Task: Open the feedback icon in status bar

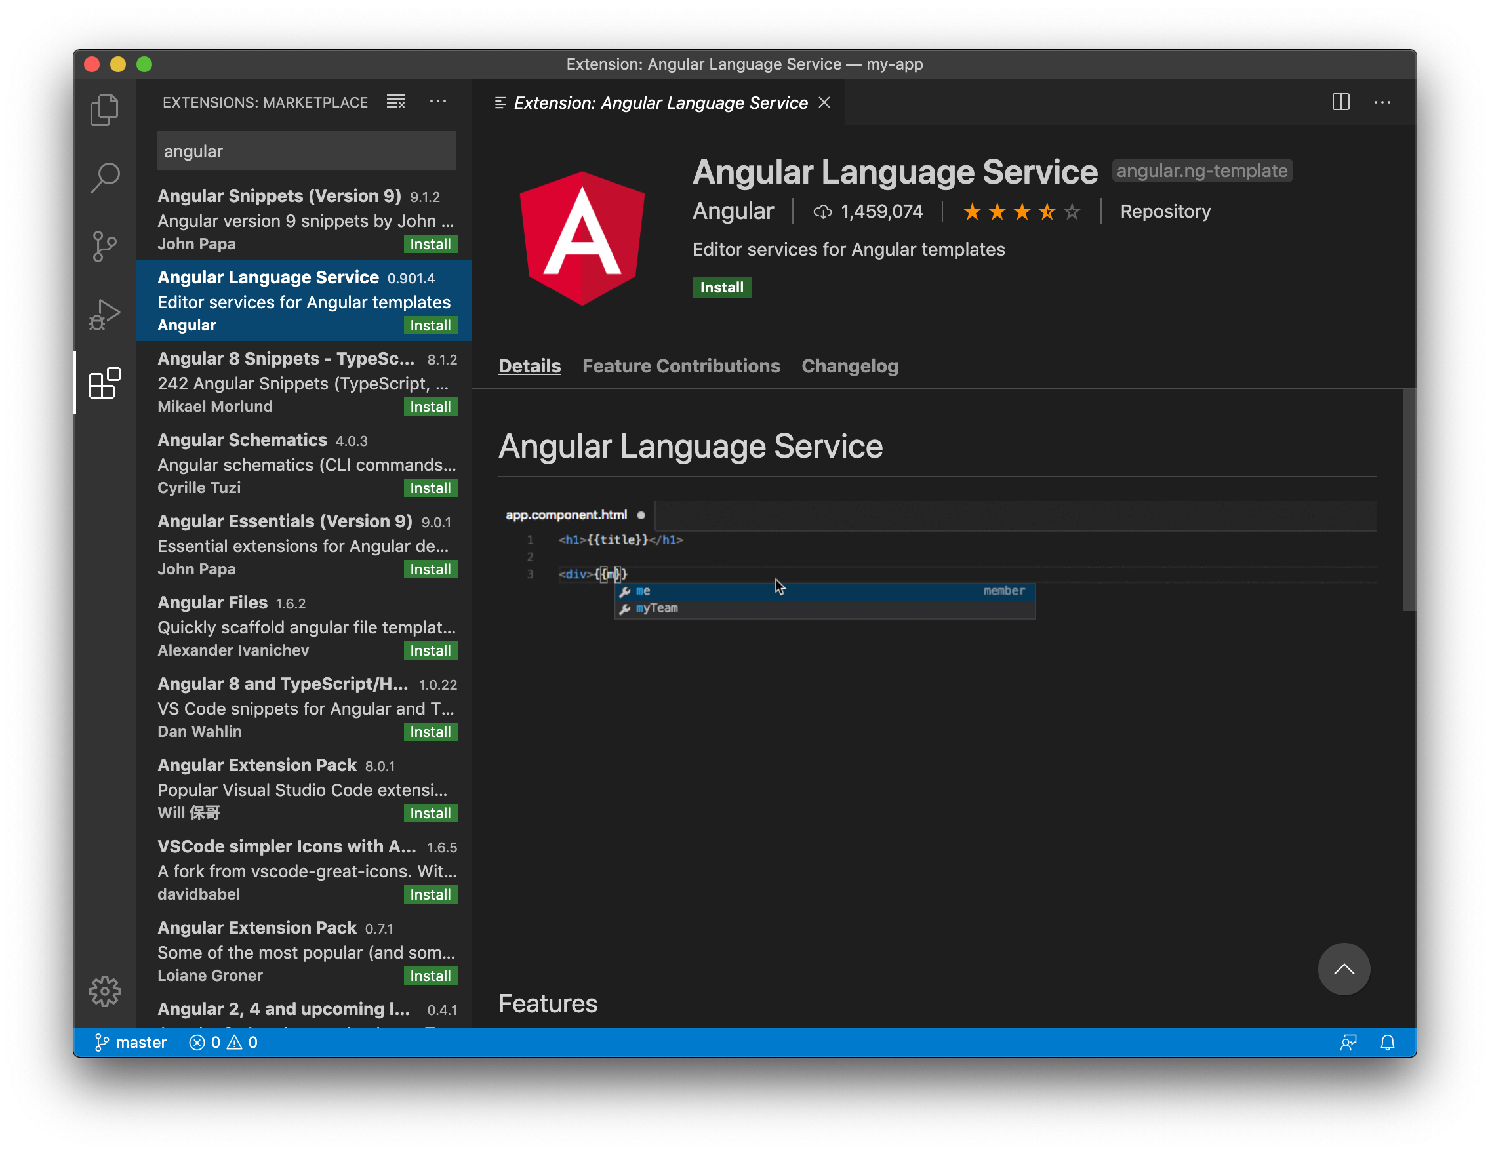Action: [x=1348, y=1042]
